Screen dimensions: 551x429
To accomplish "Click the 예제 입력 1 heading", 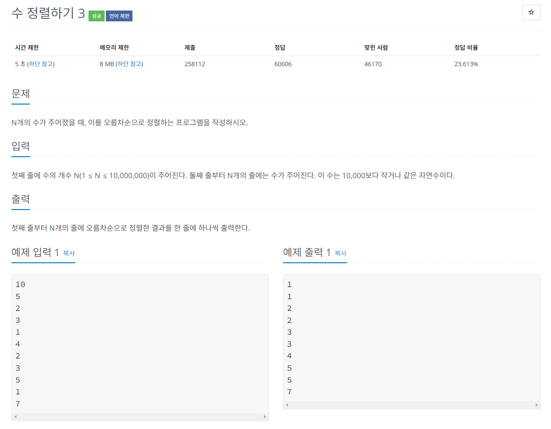I will [x=35, y=252].
